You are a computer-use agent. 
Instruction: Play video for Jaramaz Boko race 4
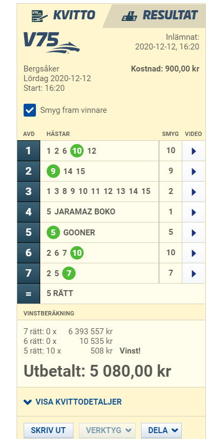click(x=194, y=212)
